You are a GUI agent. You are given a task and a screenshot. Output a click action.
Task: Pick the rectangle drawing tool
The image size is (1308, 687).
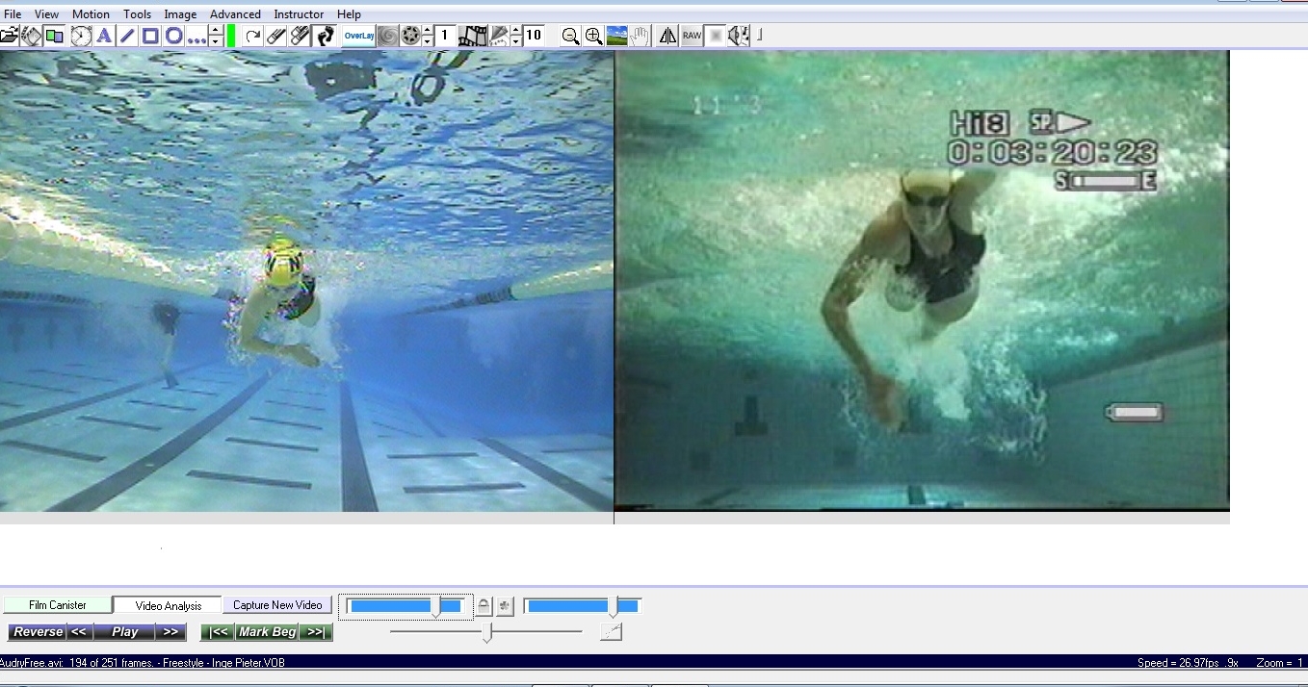pos(150,37)
